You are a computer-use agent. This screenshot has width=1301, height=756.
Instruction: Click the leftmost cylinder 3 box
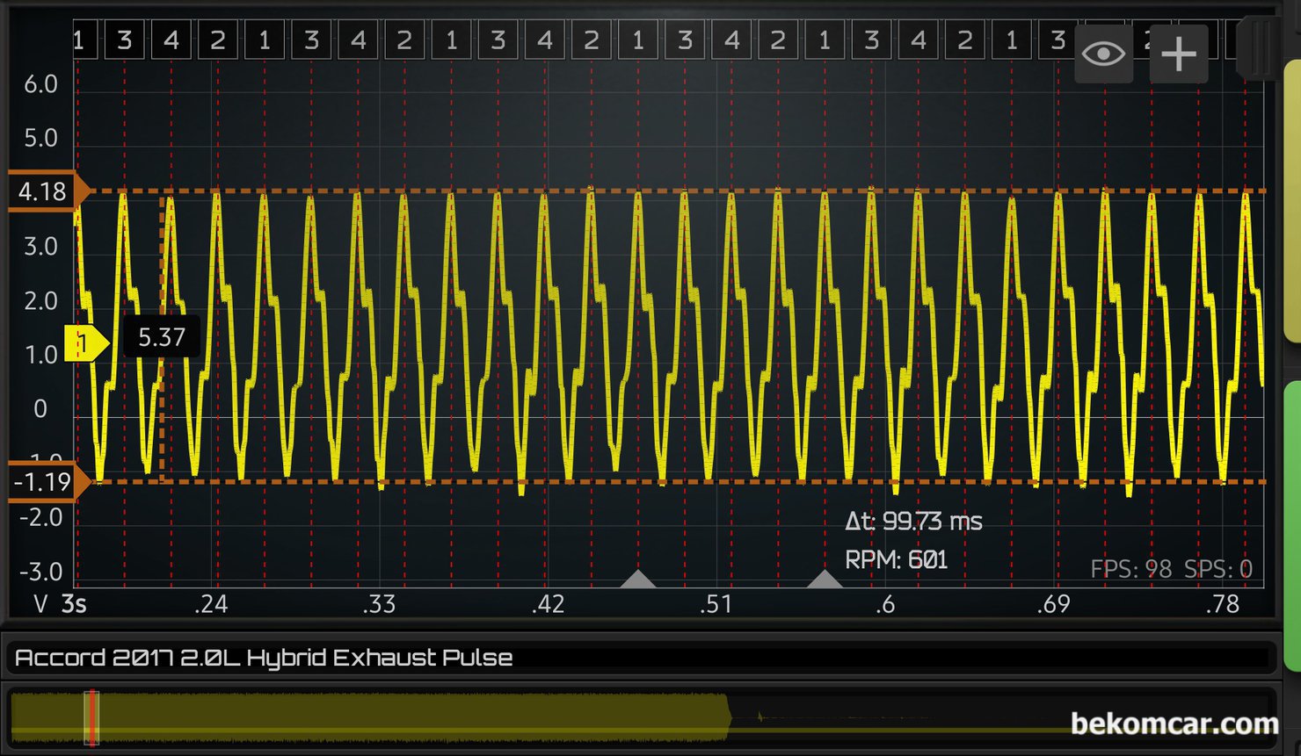tap(125, 40)
